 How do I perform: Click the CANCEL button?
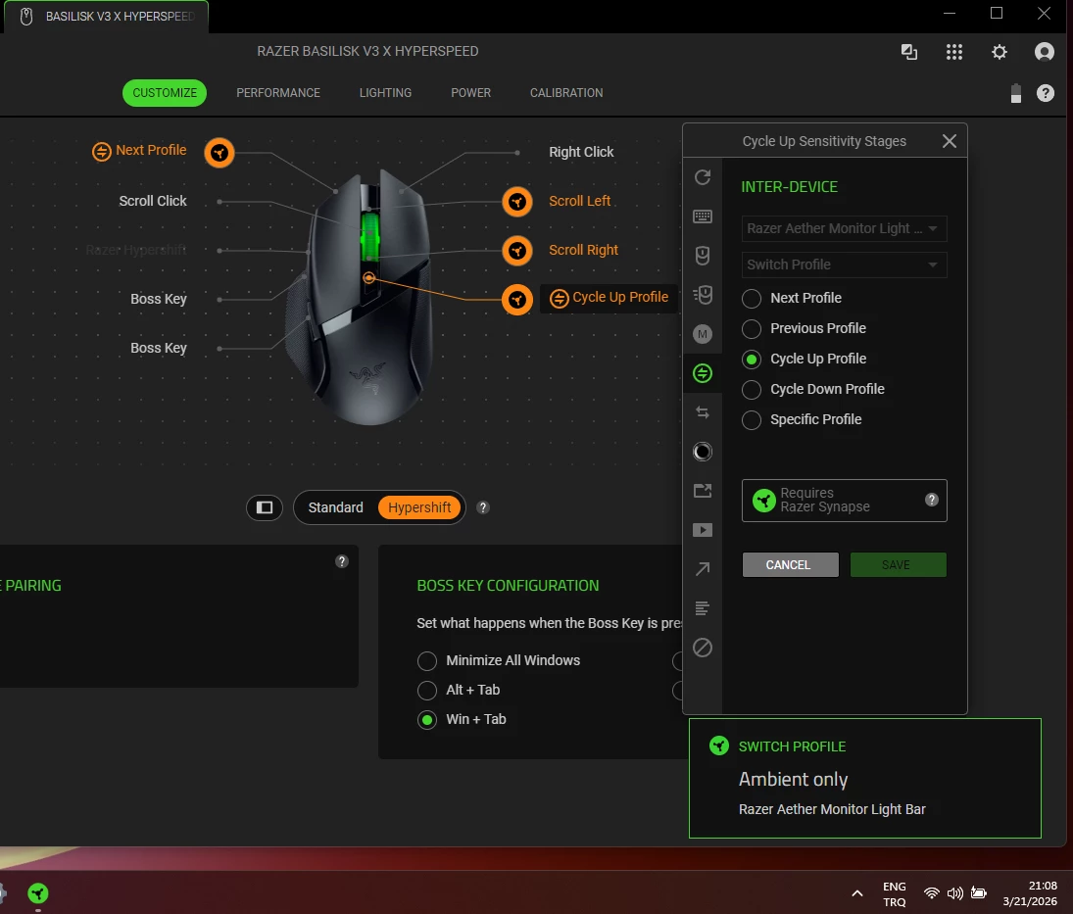(791, 565)
